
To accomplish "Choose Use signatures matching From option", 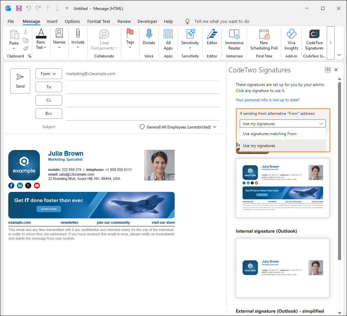I will coord(283,134).
